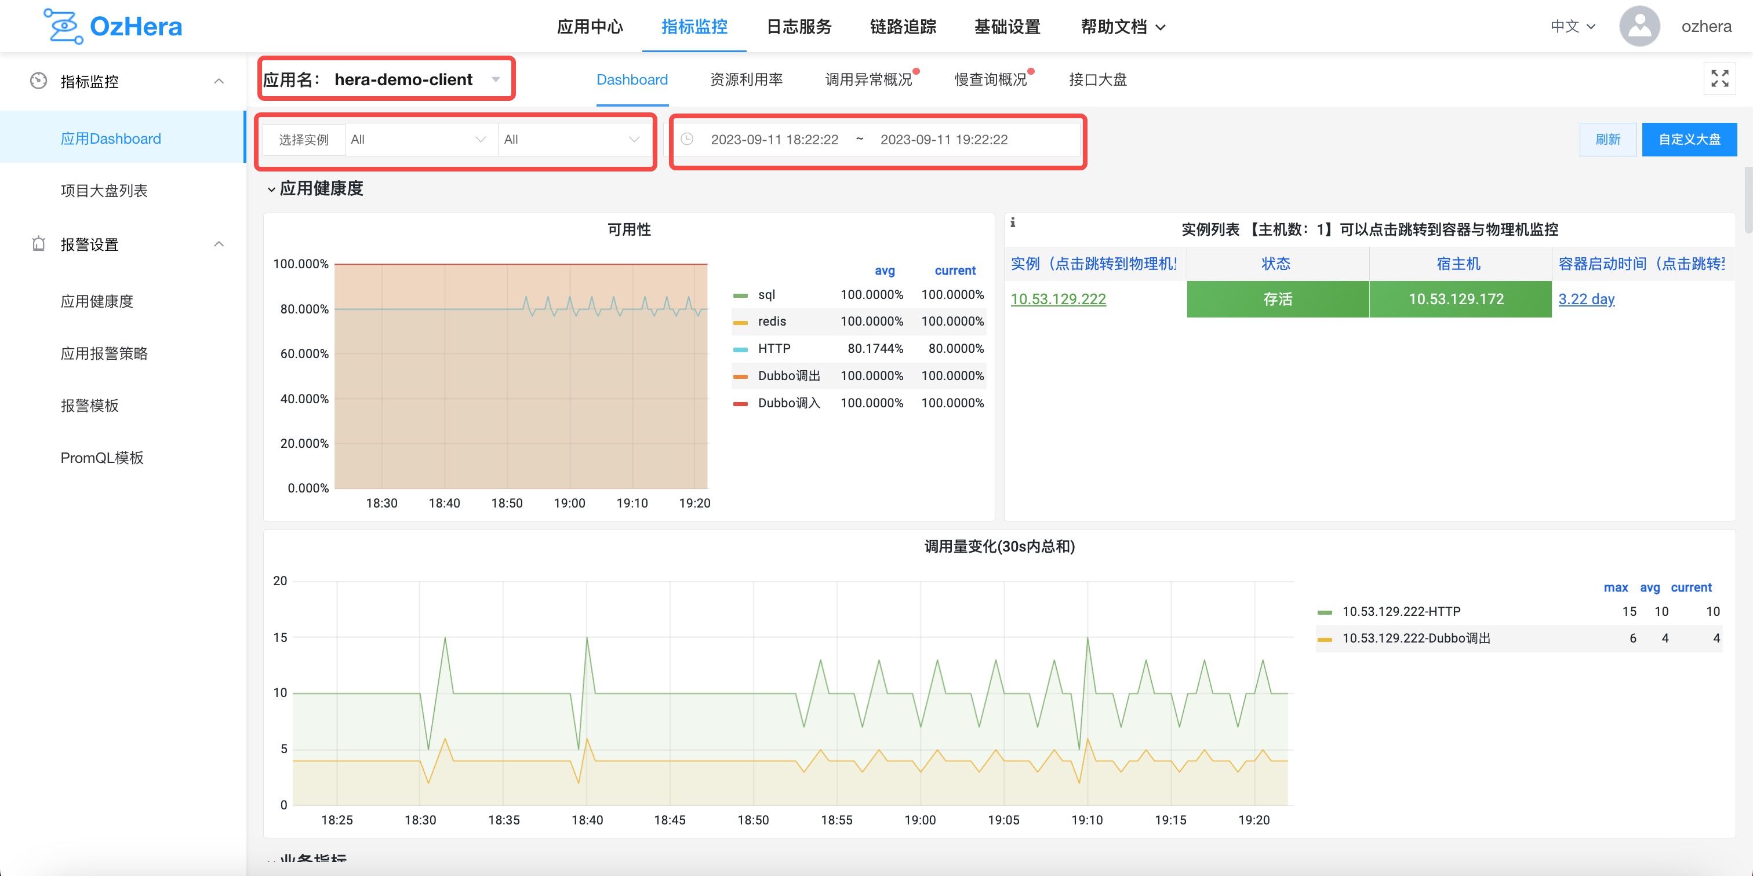1753x876 pixels.
Task: Open the 帮助文档 dropdown menu
Action: pyautogui.click(x=1123, y=27)
